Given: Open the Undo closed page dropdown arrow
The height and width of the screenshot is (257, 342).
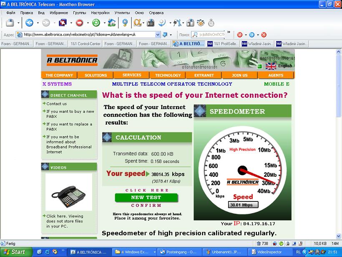Looking at the screenshot, I should pyautogui.click(x=71, y=23).
